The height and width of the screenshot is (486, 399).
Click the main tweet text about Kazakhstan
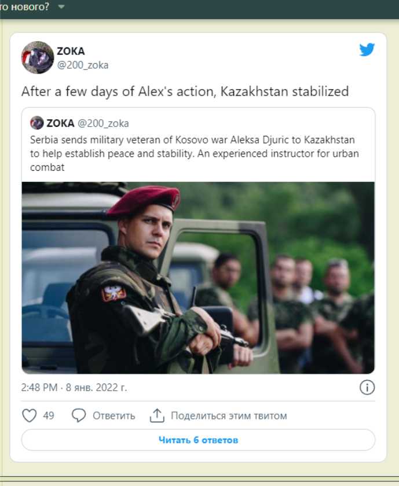click(x=185, y=91)
